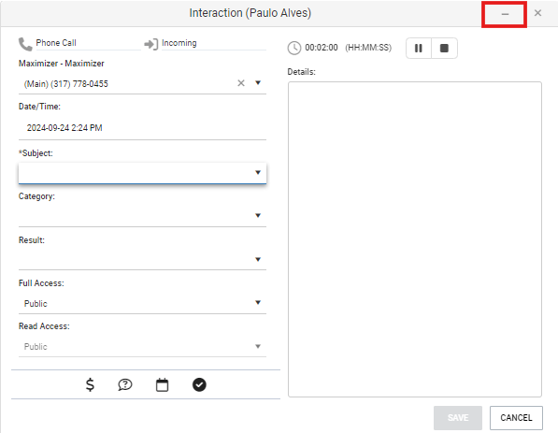
Task: Expand the Result dropdown
Action: coord(142,259)
